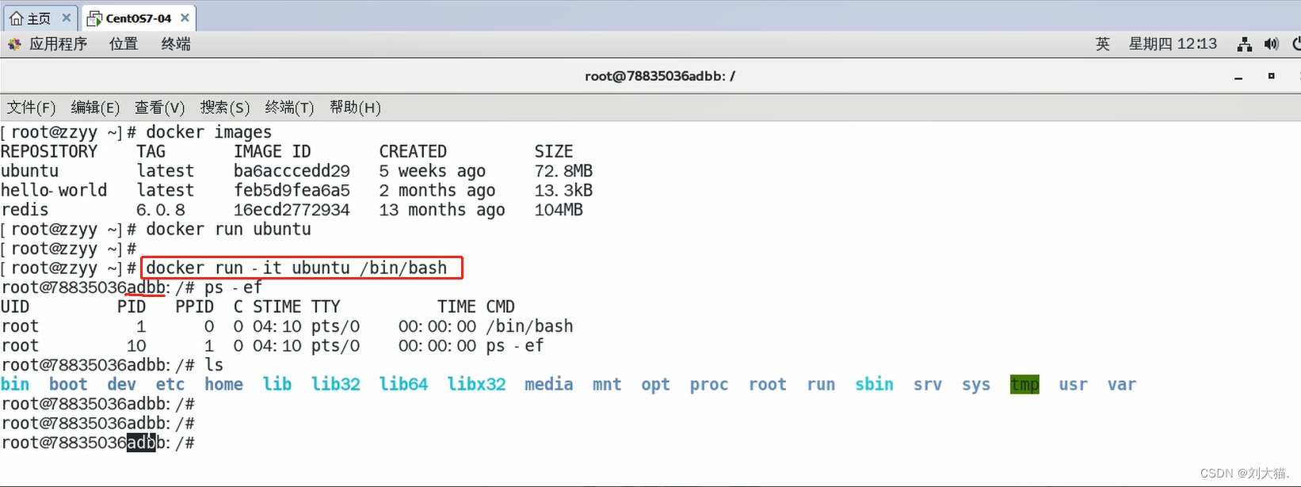Click the CREATED column header
Image resolution: width=1301 pixels, height=487 pixels.
pos(413,151)
